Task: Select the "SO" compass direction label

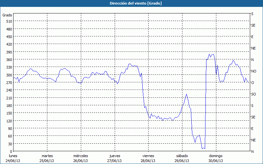Action: [x=253, y=94]
